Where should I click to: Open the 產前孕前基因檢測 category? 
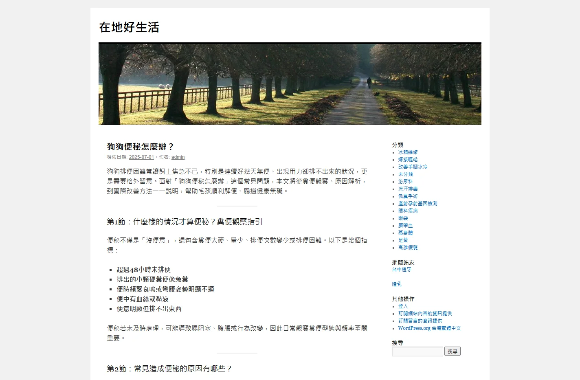click(417, 204)
